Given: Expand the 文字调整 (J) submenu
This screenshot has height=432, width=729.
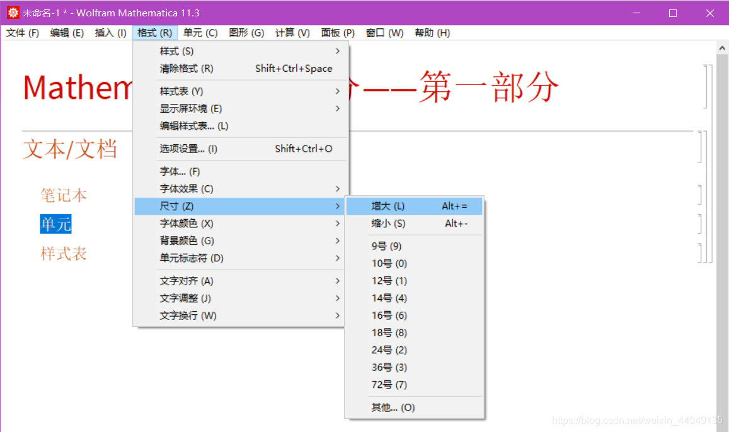Looking at the screenshot, I should click(x=240, y=298).
